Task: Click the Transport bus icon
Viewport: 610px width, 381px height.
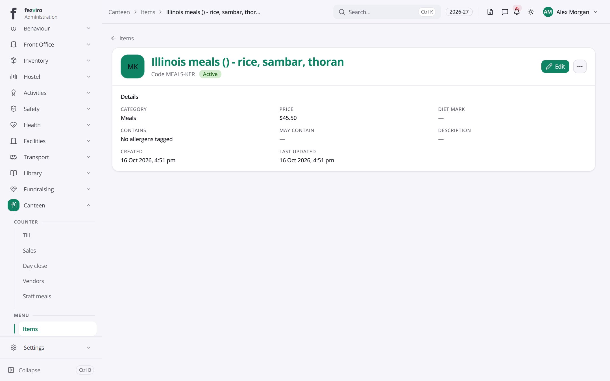Action: (14, 157)
